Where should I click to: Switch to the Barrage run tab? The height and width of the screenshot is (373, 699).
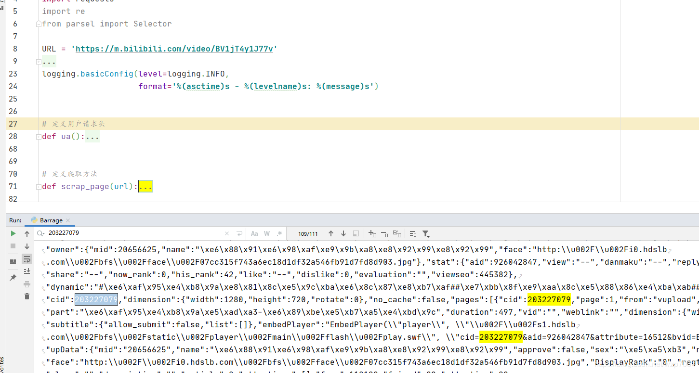(x=51, y=220)
